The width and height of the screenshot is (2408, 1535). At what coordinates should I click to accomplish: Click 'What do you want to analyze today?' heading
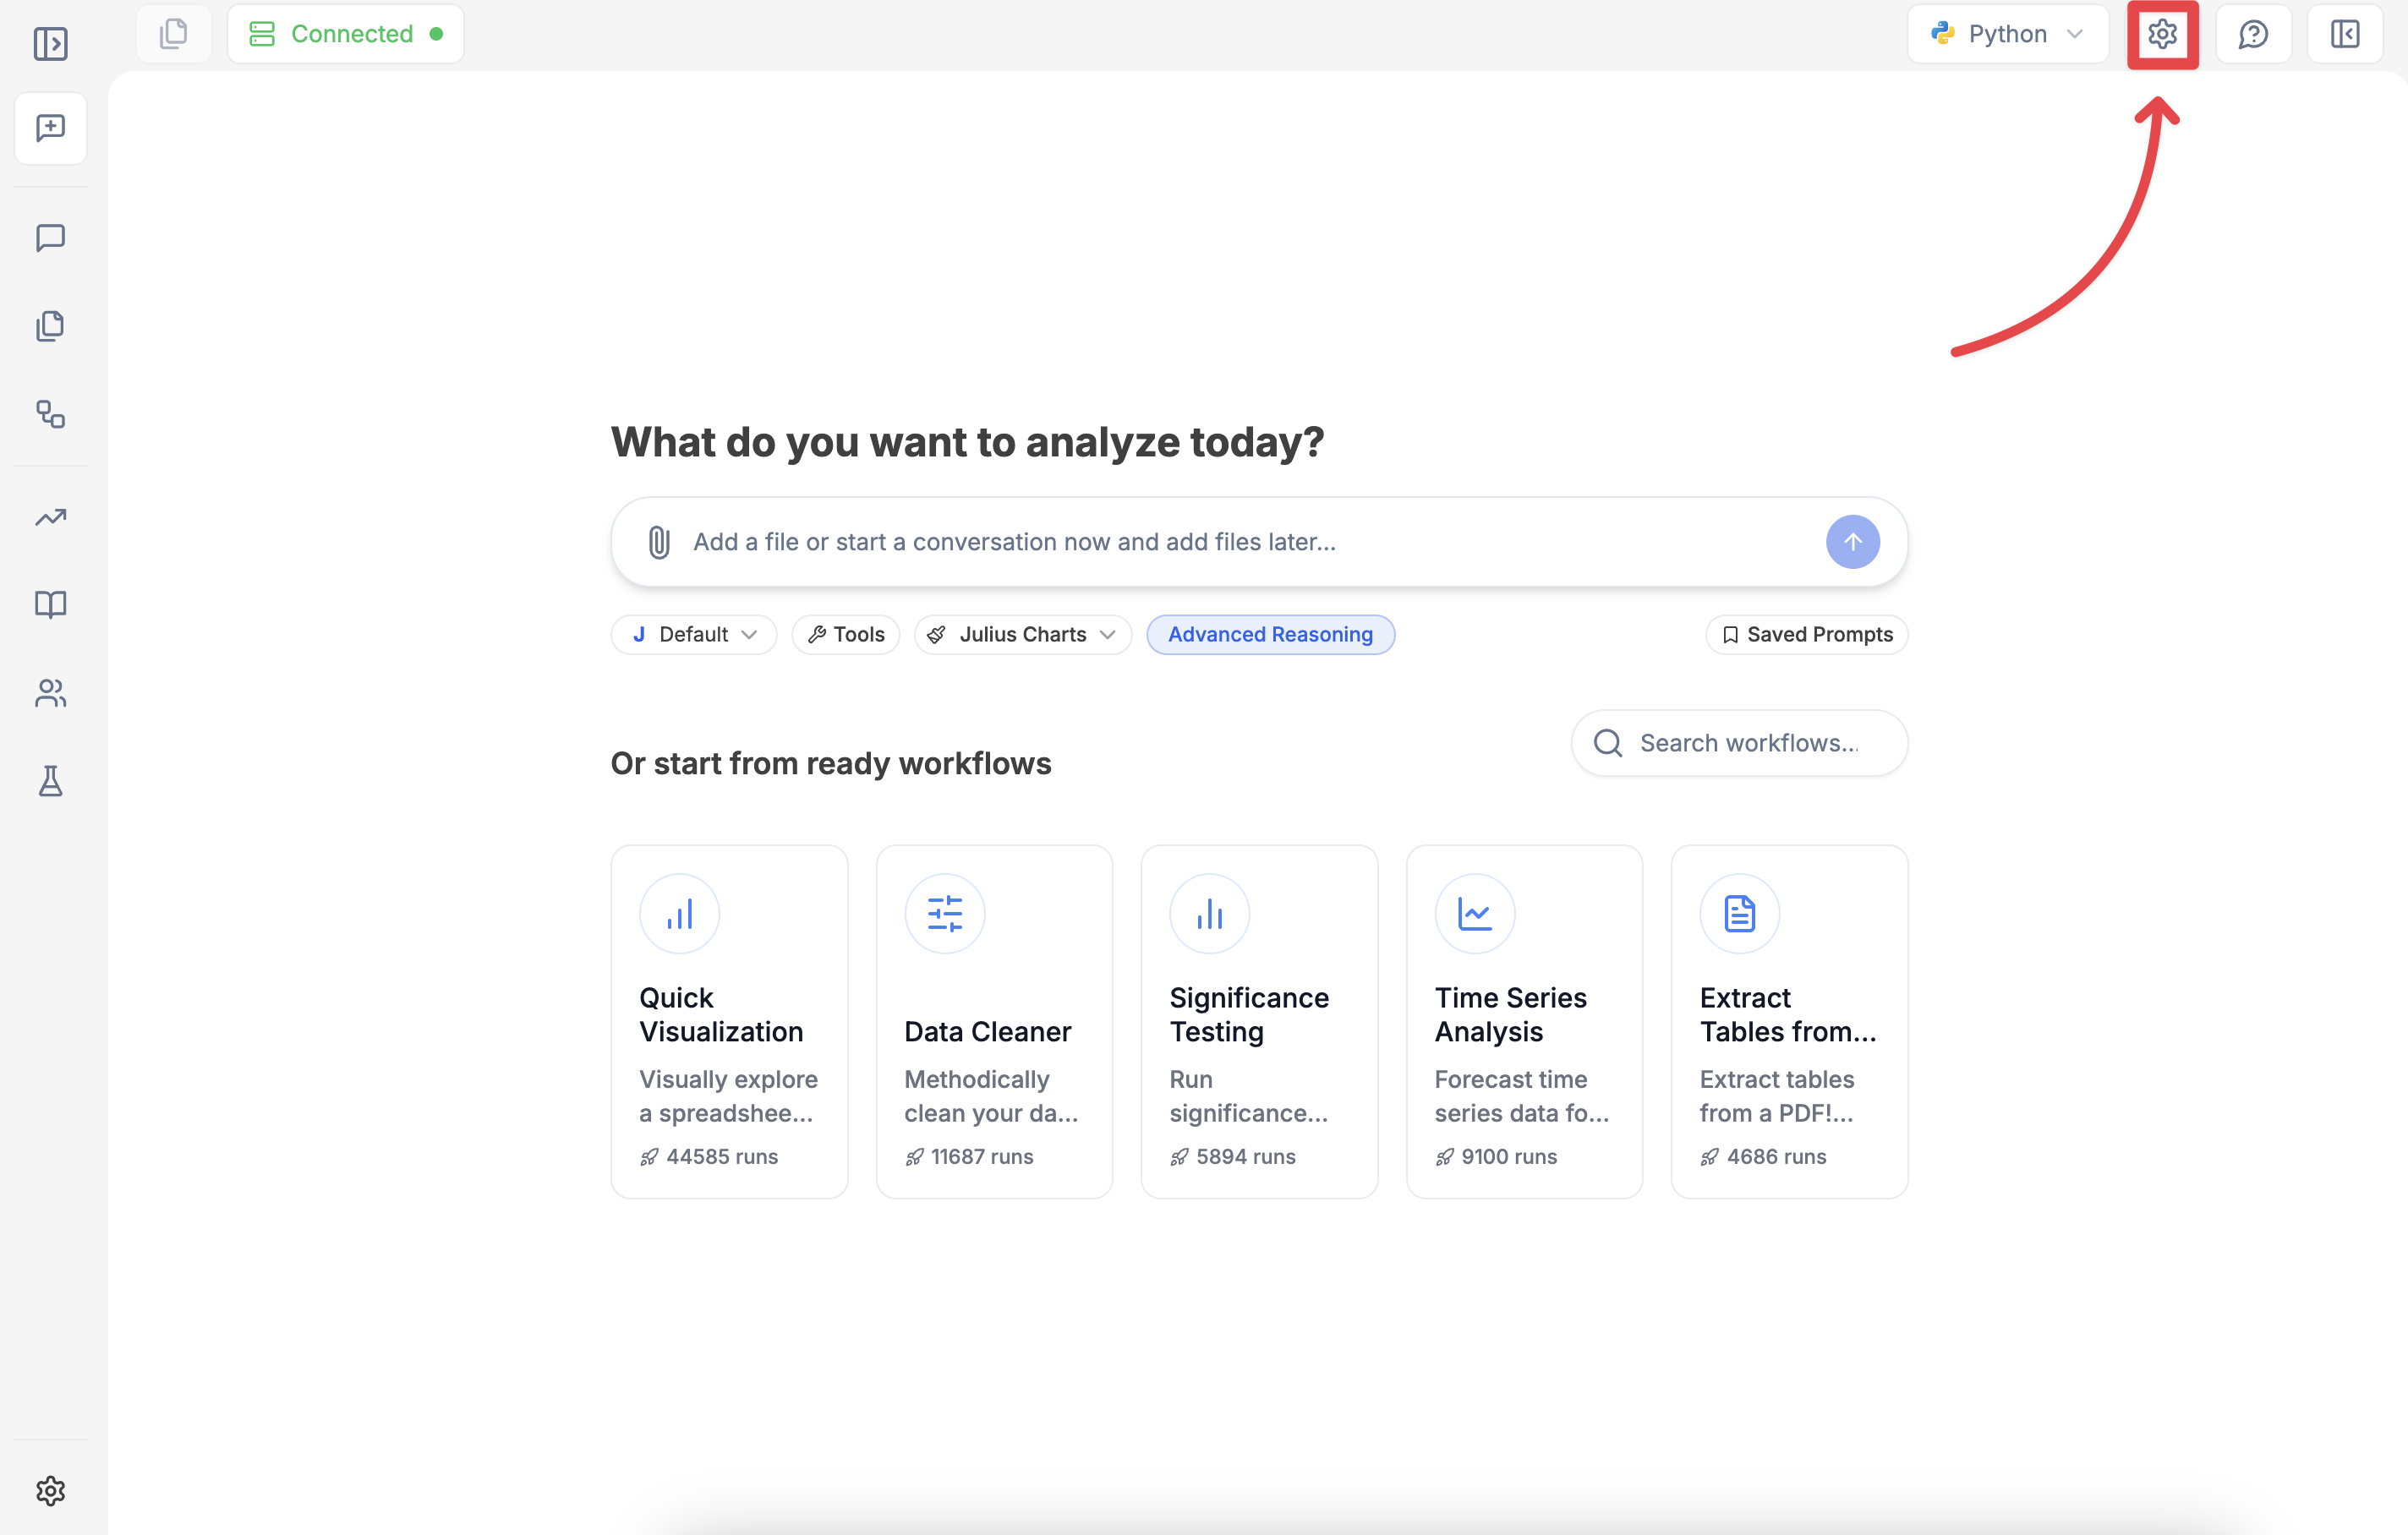[967, 441]
